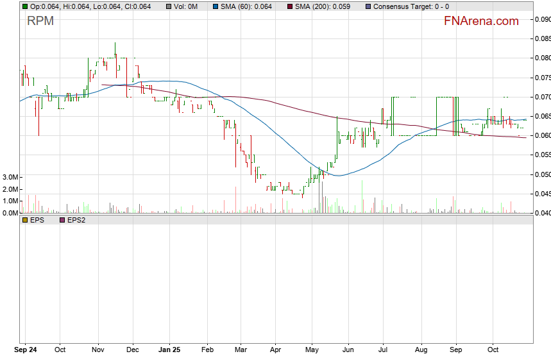
Task: Click the 3.0M volume axis label
Action: click(x=10, y=177)
